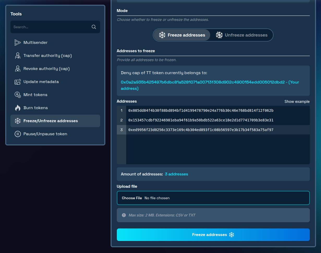Click the Show example link
The height and width of the screenshot is (253, 321).
point(297,102)
